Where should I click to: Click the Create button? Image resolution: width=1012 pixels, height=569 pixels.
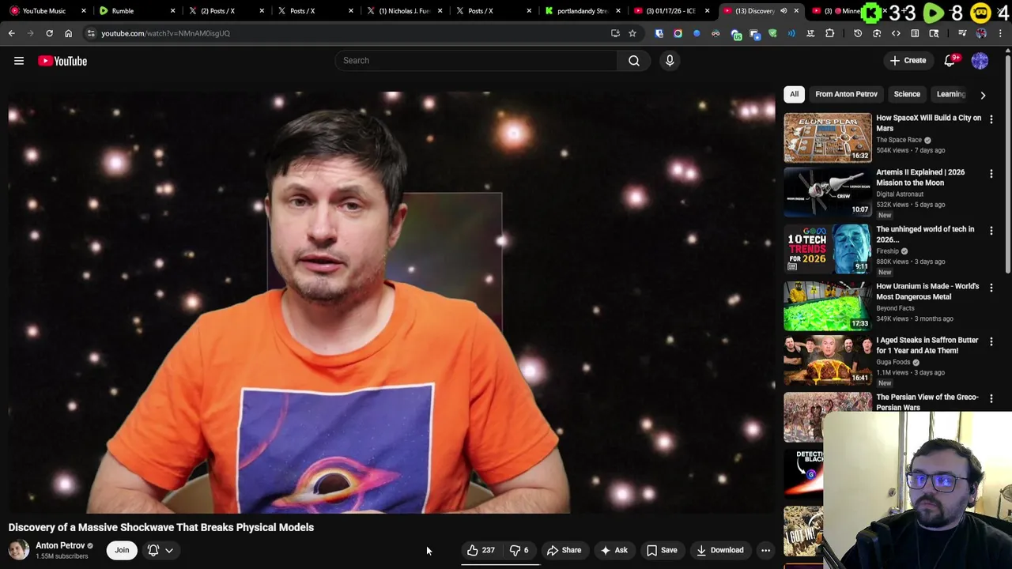[908, 61]
